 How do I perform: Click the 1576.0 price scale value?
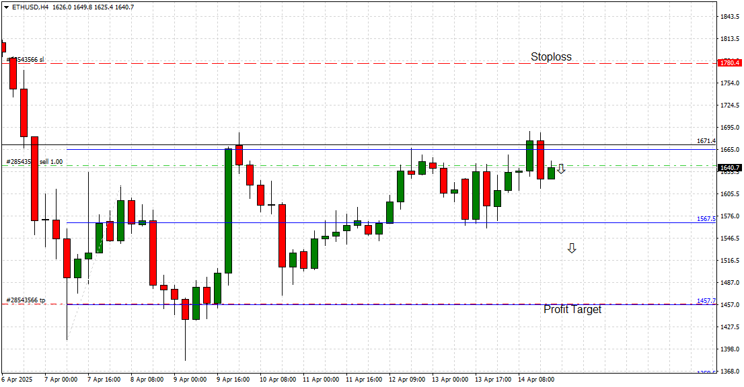pyautogui.click(x=730, y=216)
